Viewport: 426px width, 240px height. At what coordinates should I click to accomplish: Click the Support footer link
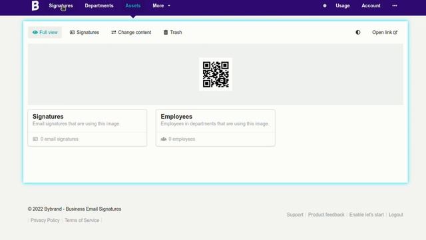point(295,215)
